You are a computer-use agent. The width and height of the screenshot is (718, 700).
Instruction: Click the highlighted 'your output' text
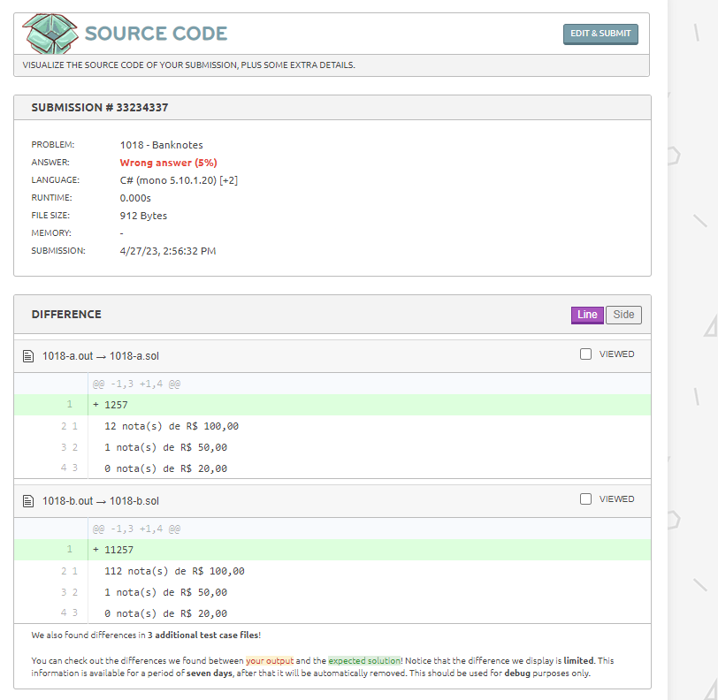pos(270,660)
